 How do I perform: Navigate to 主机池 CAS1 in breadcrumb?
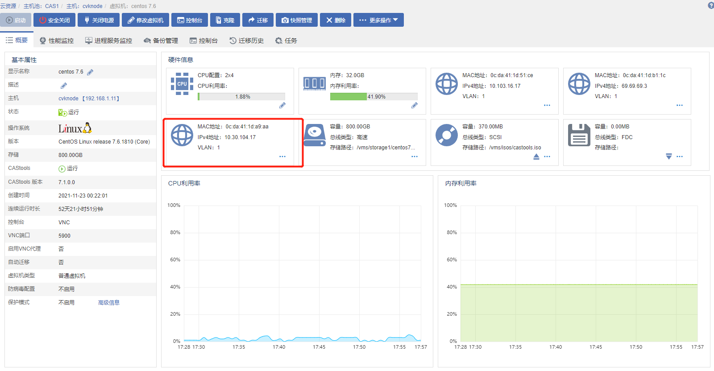41,6
